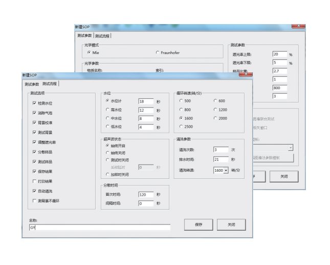330x265 pixels.
Task: Select 始终关闭 under 超声波状态
Action: pyautogui.click(x=107, y=153)
